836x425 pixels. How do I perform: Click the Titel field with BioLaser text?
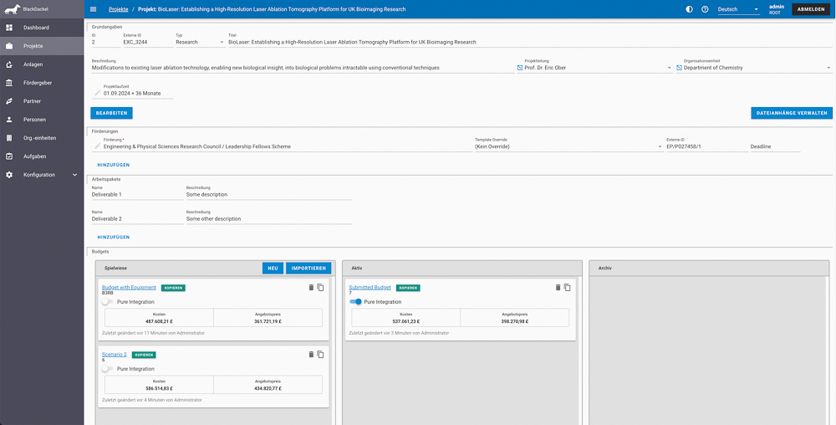click(530, 42)
